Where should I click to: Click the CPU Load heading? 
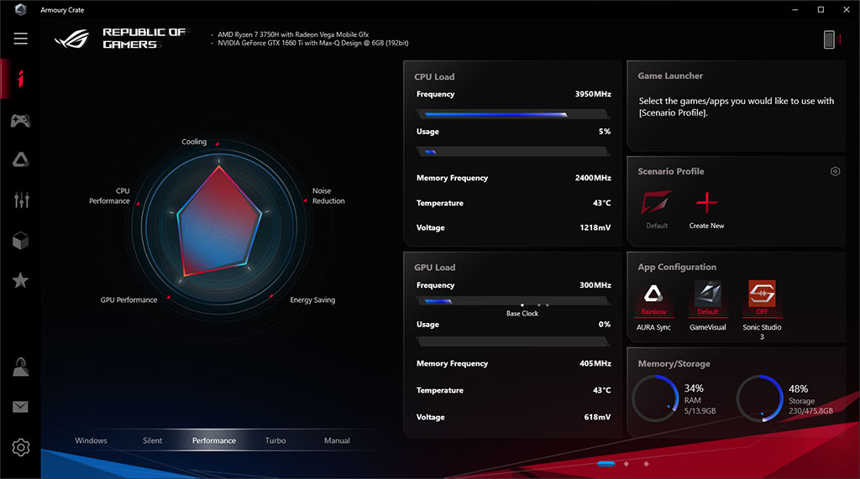434,76
